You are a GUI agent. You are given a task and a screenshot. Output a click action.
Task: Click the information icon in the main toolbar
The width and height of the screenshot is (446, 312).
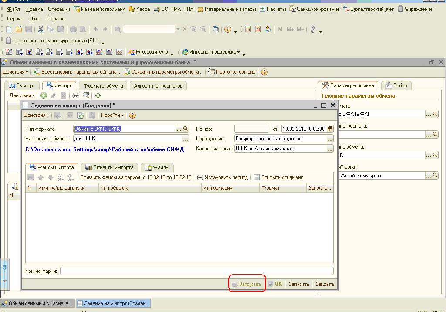point(228,29)
